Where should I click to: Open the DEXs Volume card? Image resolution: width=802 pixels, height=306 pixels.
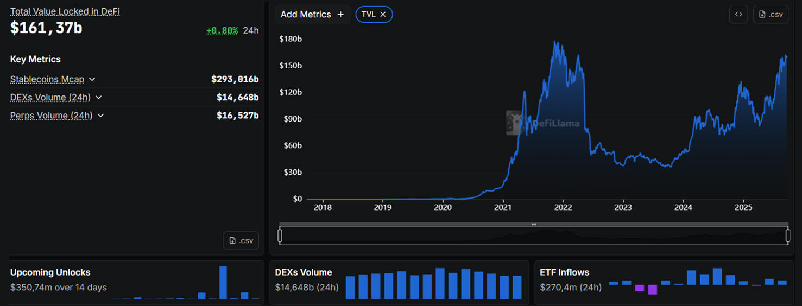pyautogui.click(x=303, y=272)
